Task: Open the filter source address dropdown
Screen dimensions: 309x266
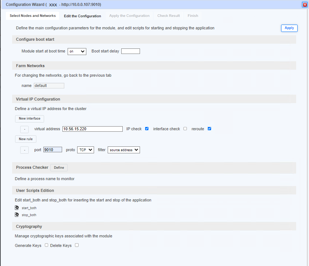Action: tap(123, 150)
